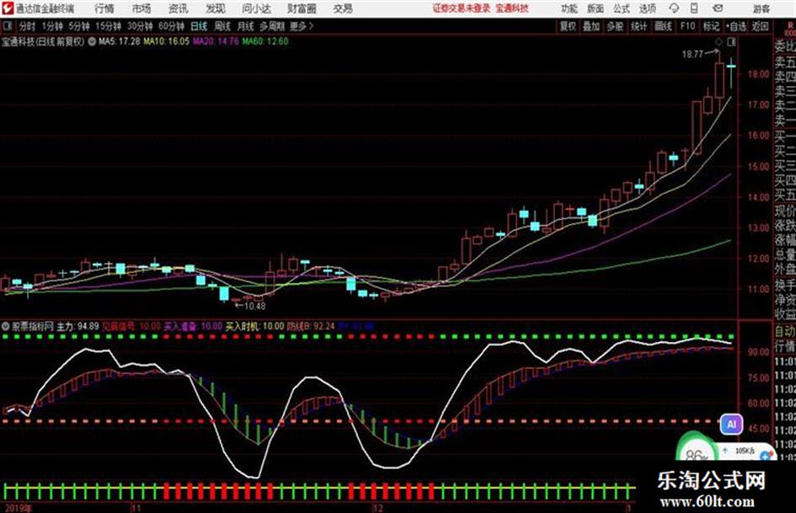The width and height of the screenshot is (796, 513).
Task: Click the 股票指标网 indicator name
Action: [33, 326]
